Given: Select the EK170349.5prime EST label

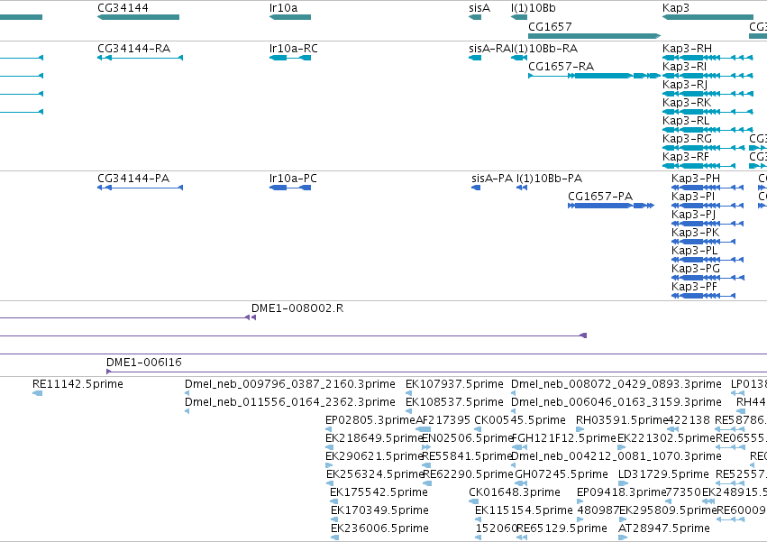Looking at the screenshot, I should click(x=380, y=510).
